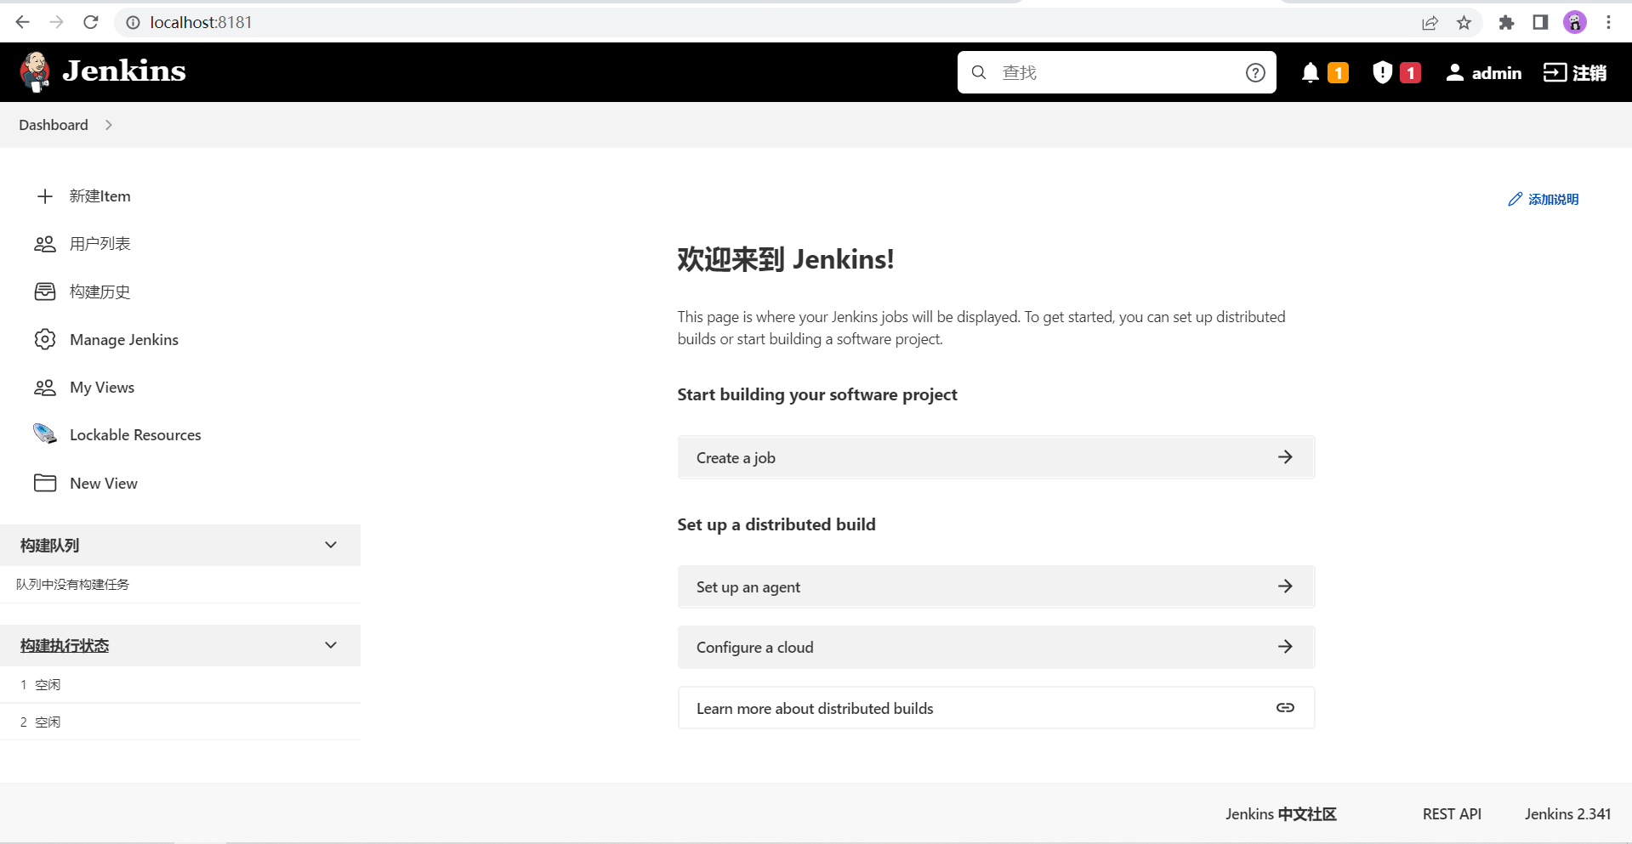This screenshot has width=1632, height=844.
Task: Click the Dashboard breadcrumb link
Action: pyautogui.click(x=54, y=125)
